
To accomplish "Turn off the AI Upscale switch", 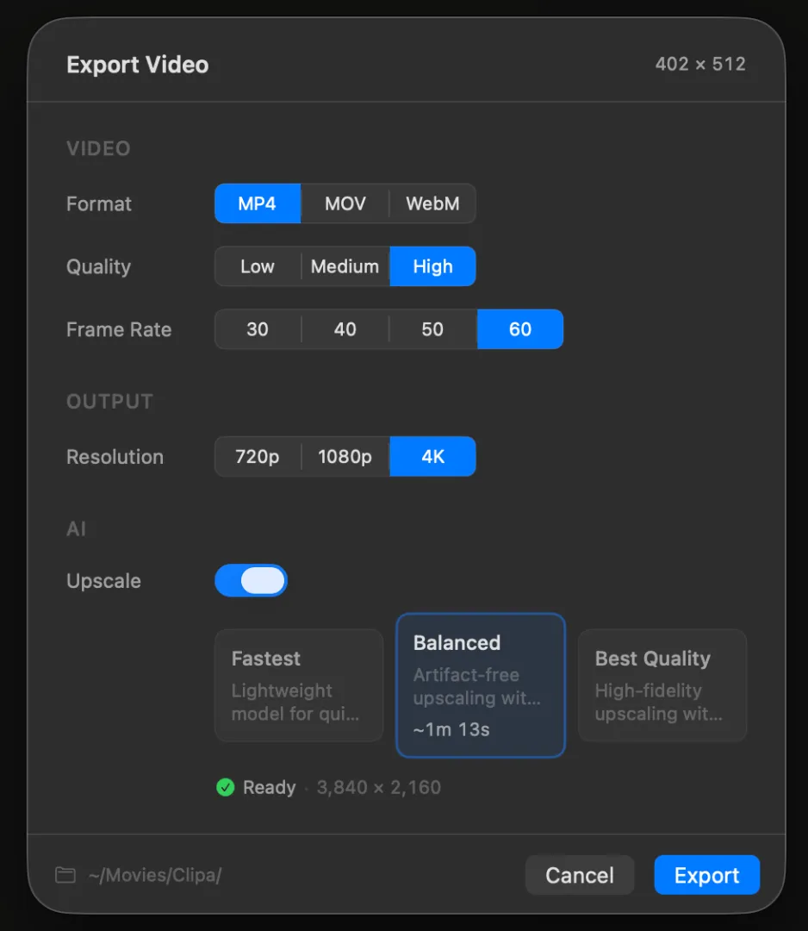I will 251,581.
